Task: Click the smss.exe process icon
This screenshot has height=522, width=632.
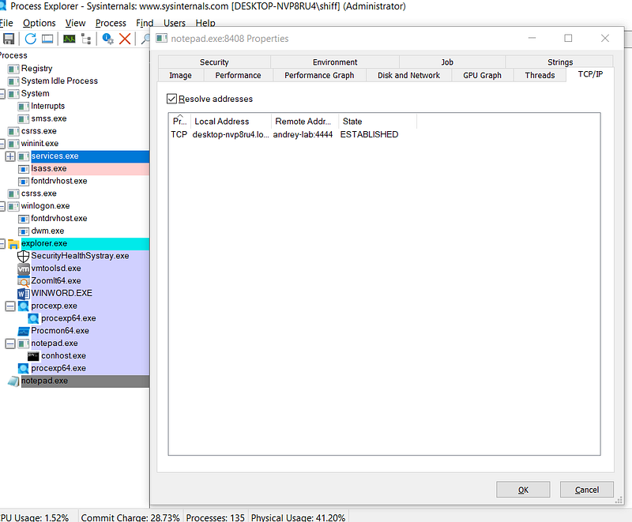Action: 24,118
